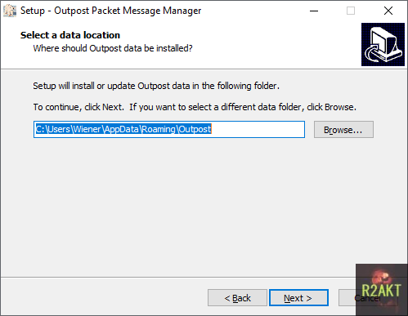Continue with the Next button
Image resolution: width=408 pixels, height=316 pixels.
point(298,298)
